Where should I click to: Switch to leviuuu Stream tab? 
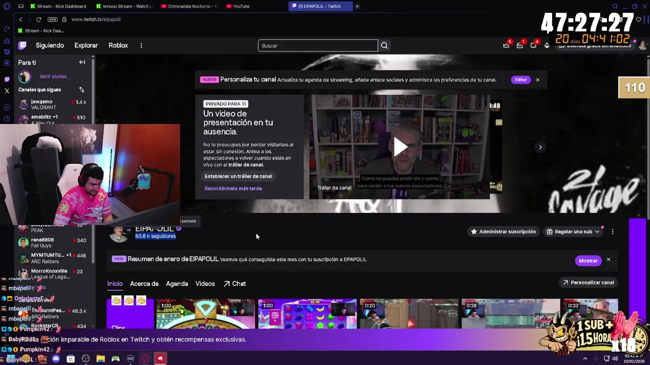coord(124,6)
